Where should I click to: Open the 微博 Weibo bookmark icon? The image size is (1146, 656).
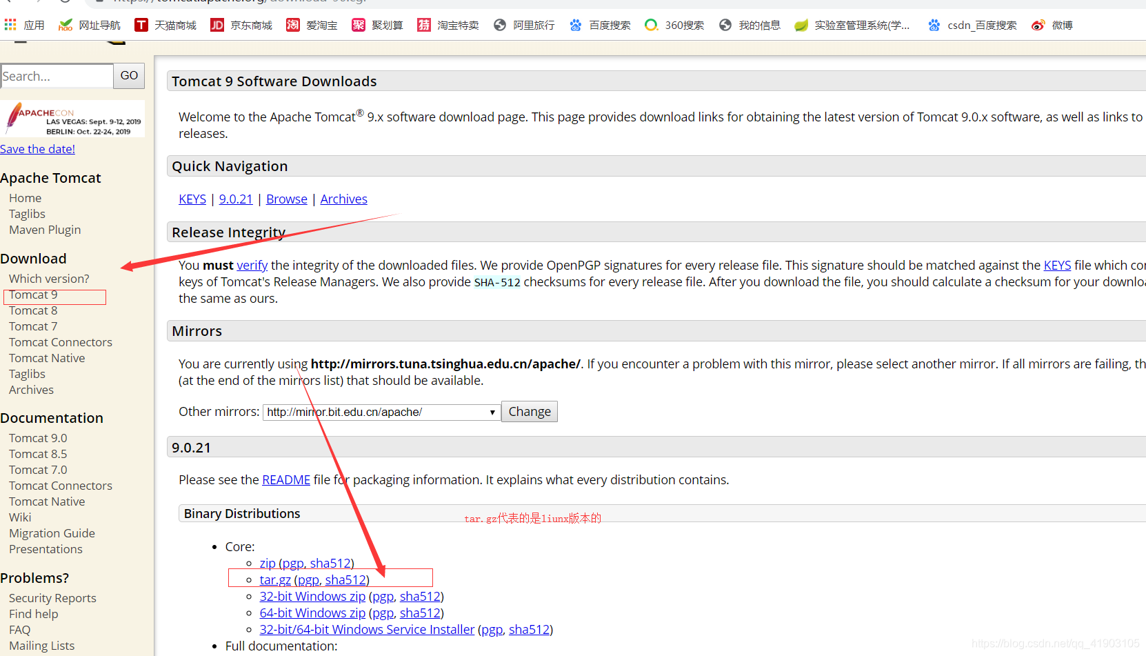point(1038,25)
